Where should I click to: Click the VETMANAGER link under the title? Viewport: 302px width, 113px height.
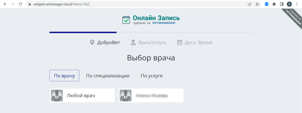click(164, 23)
